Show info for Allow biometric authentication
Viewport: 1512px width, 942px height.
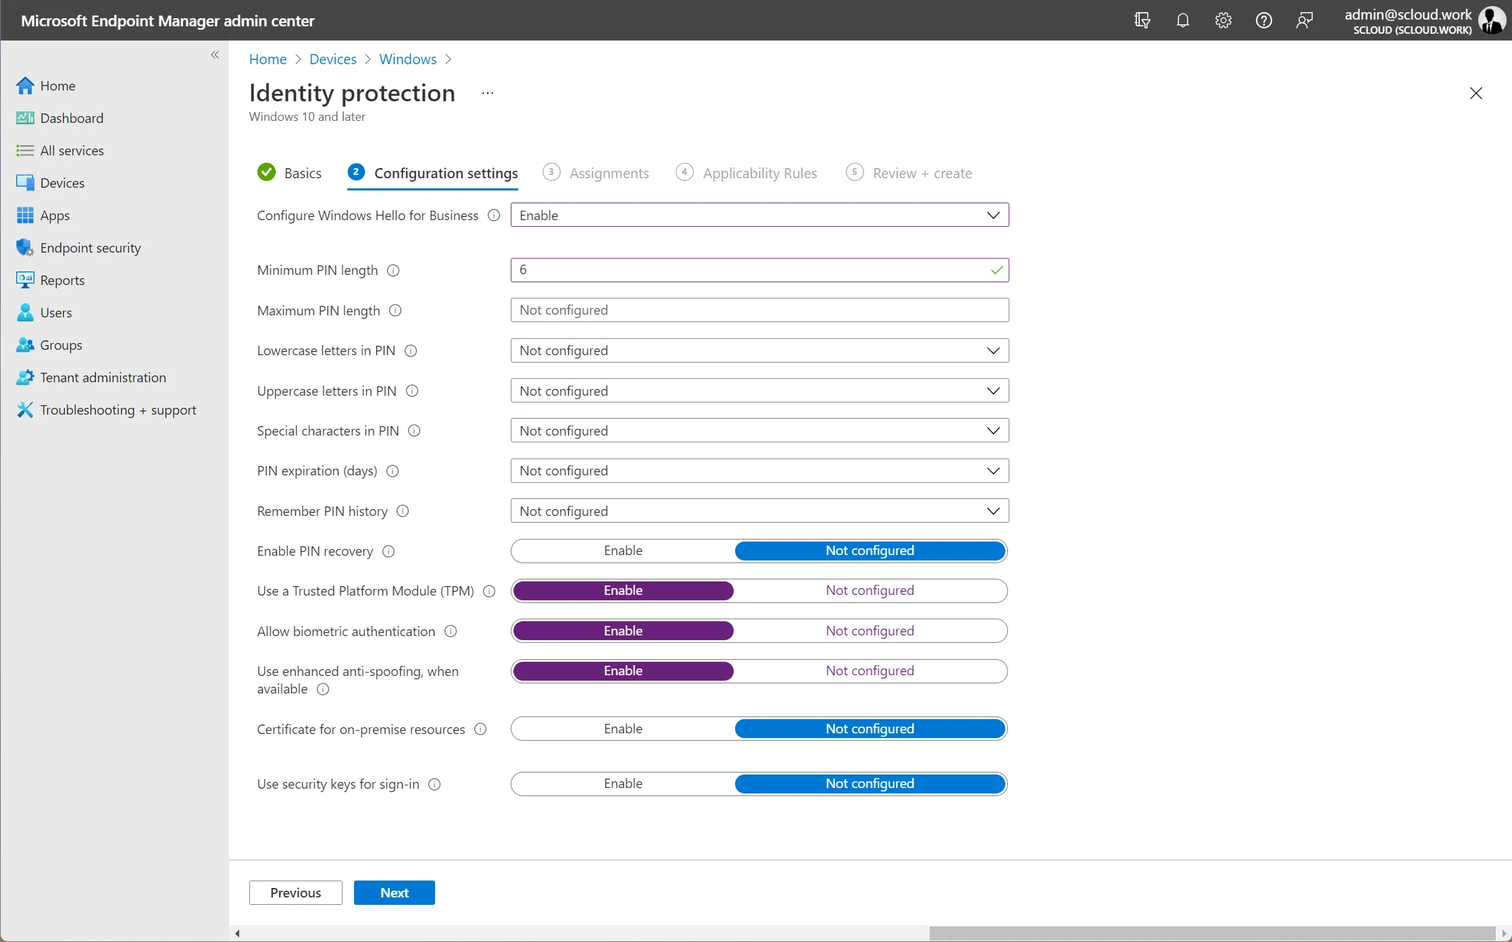click(x=451, y=631)
